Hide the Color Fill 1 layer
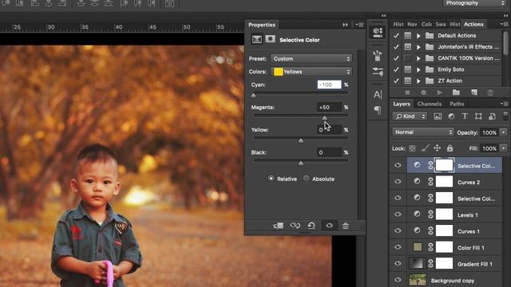 click(398, 247)
